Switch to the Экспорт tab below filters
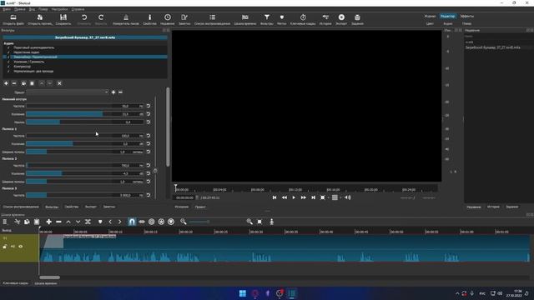 point(91,207)
